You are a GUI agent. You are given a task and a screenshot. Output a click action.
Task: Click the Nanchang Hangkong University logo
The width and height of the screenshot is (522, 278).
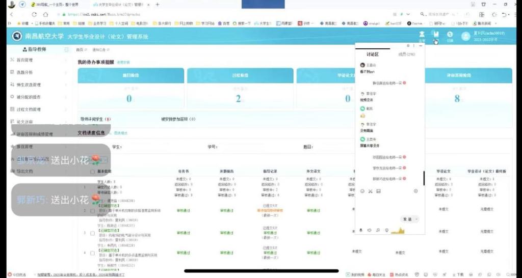point(17,36)
